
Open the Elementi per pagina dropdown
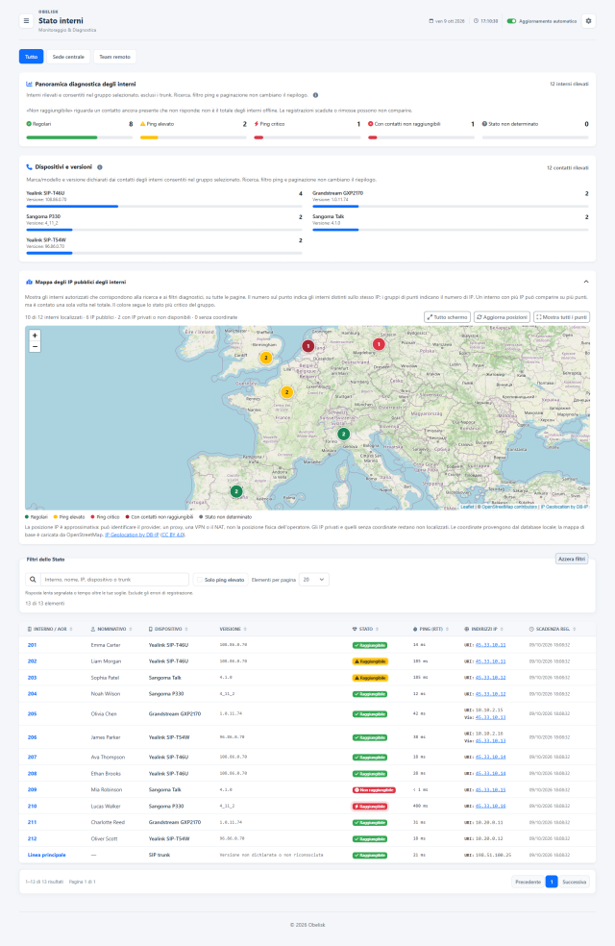(x=313, y=579)
